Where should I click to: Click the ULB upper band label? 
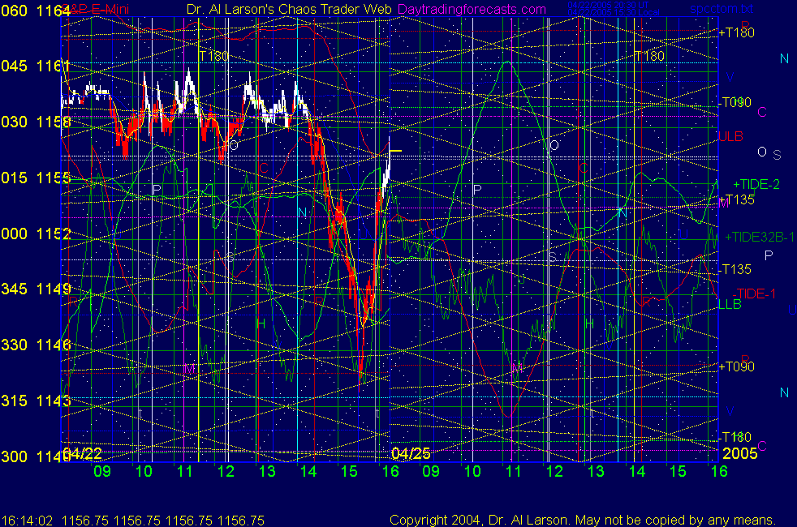[x=731, y=136]
